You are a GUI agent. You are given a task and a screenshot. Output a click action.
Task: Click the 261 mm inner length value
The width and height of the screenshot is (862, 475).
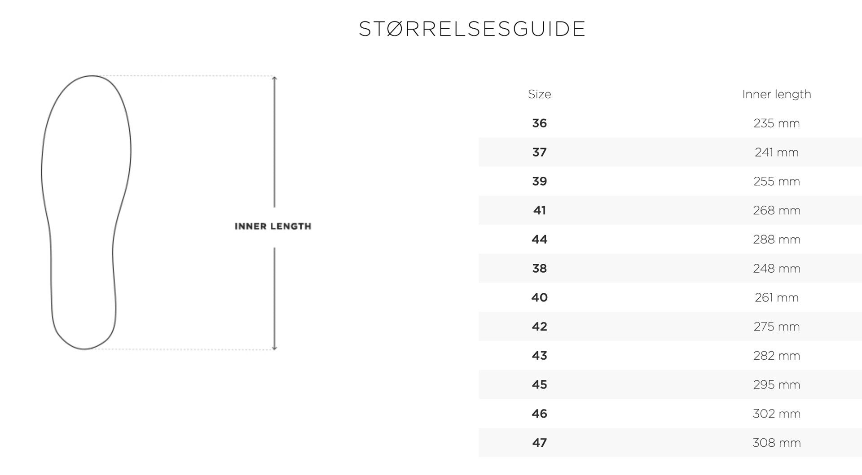[x=776, y=297]
